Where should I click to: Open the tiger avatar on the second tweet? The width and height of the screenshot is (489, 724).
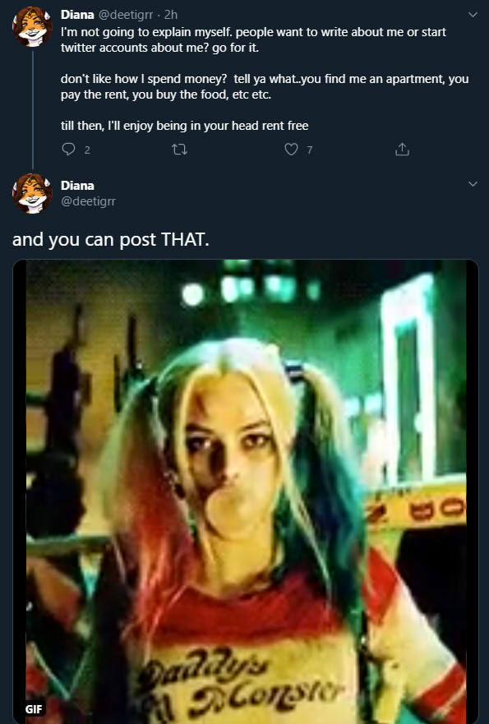click(32, 193)
